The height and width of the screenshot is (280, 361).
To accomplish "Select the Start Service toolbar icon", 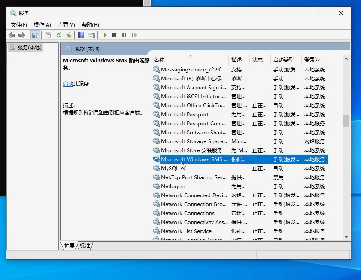I will point(104,35).
